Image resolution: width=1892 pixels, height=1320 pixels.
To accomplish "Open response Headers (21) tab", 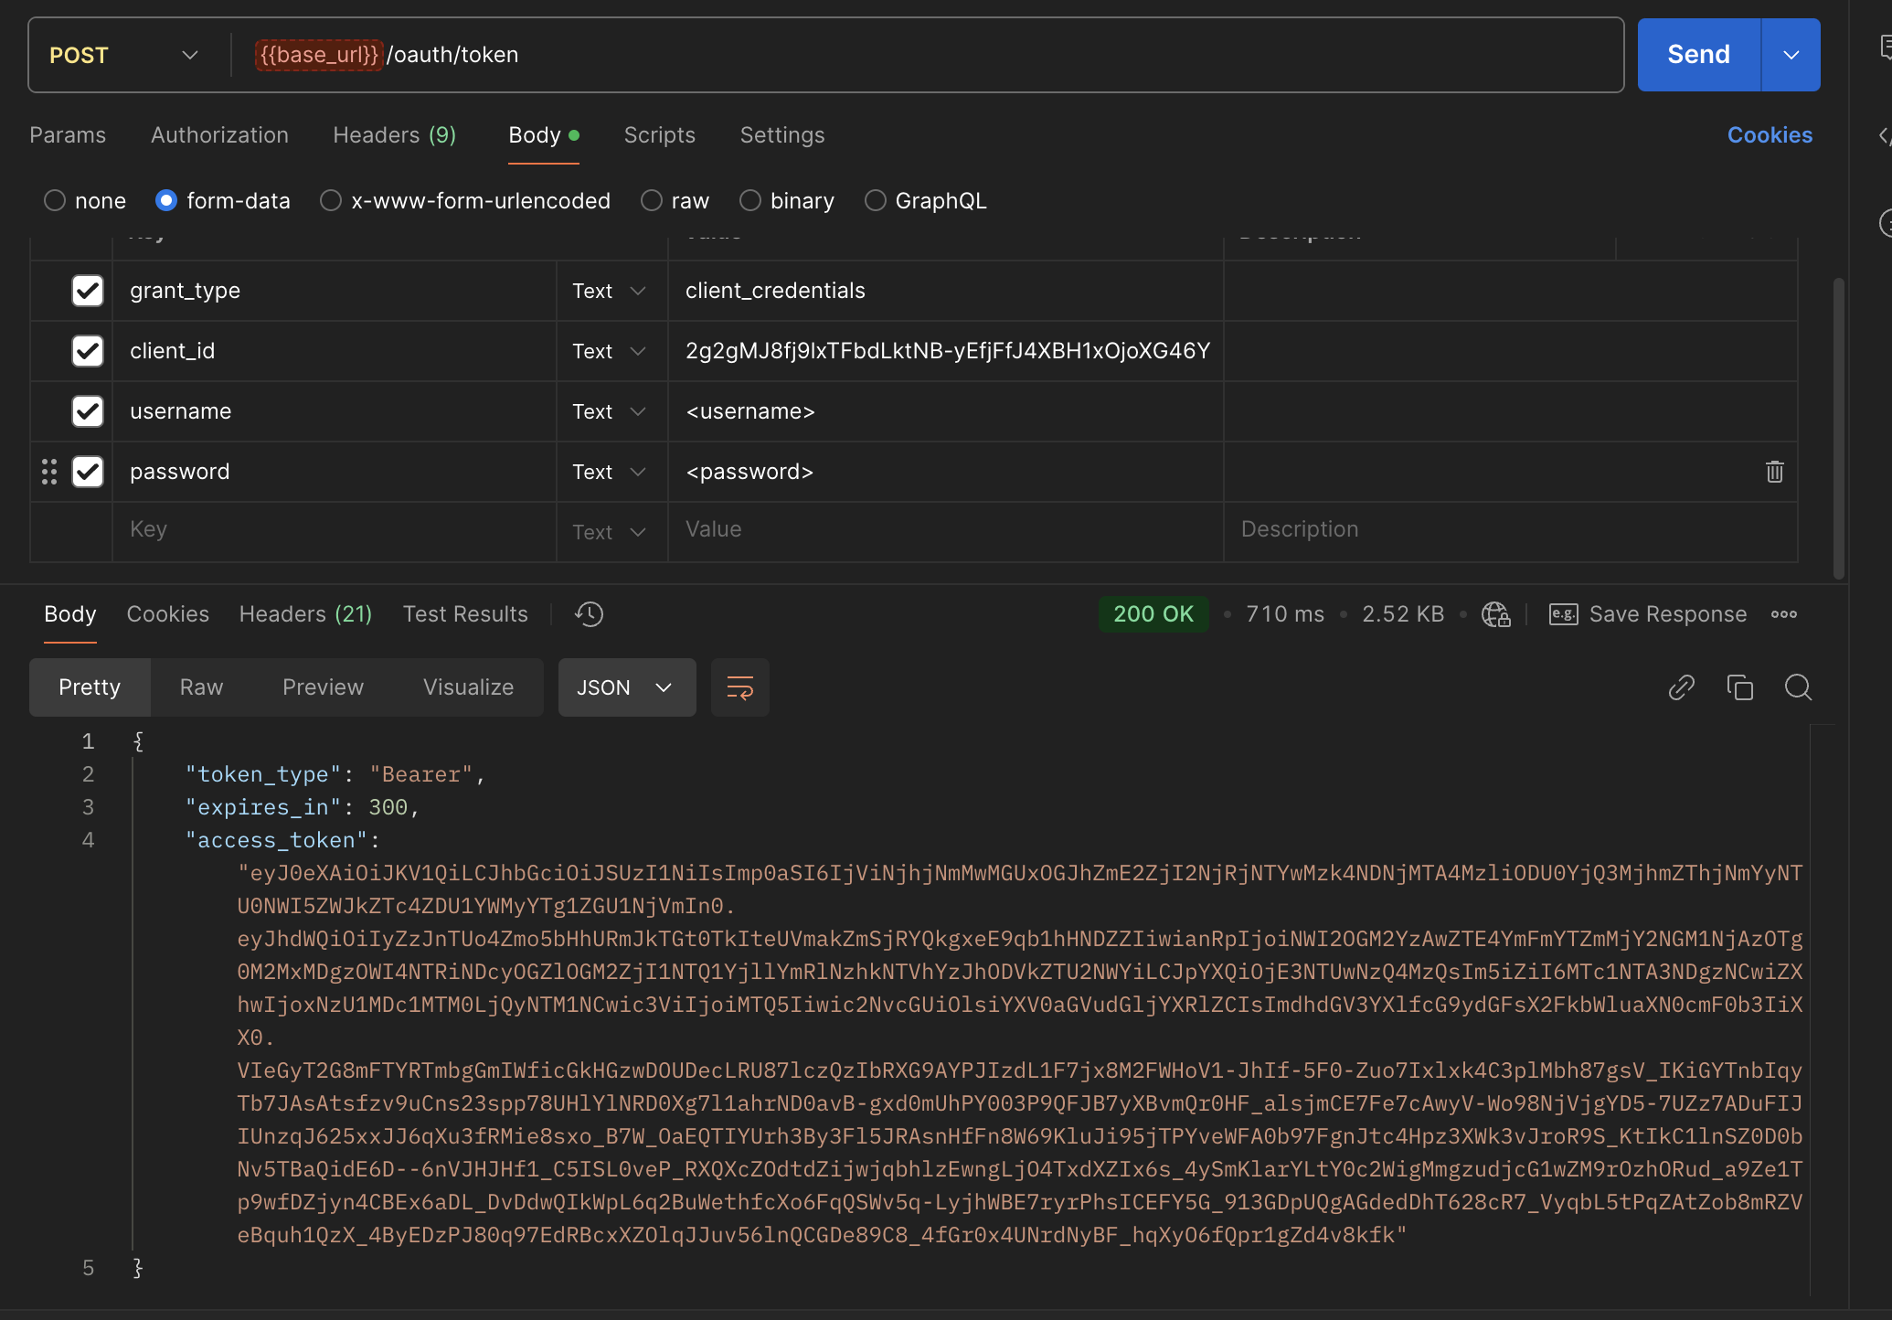I will pyautogui.click(x=306, y=614).
